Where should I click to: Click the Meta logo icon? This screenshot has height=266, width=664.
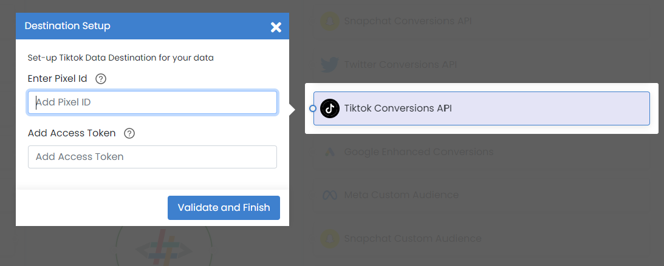pyautogui.click(x=330, y=195)
